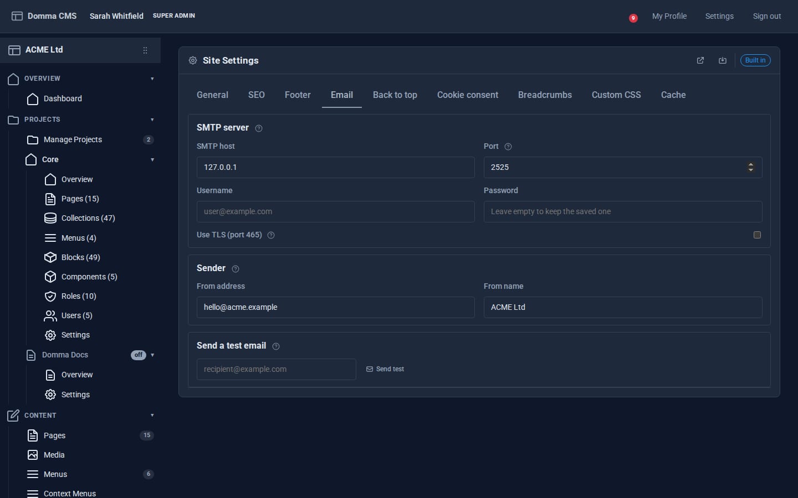The height and width of the screenshot is (498, 798).
Task: Enable the Use TLS (port 465) checkbox
Action: click(757, 235)
